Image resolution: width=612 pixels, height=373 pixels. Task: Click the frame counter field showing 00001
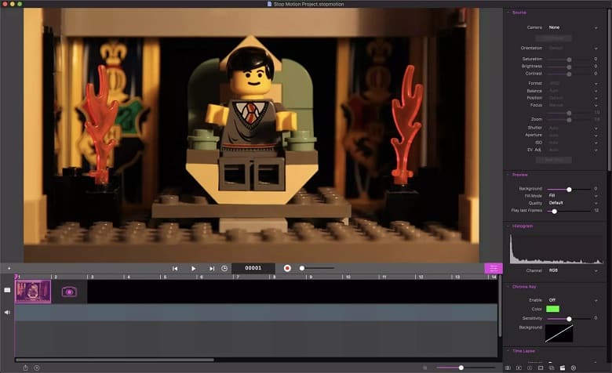click(253, 268)
